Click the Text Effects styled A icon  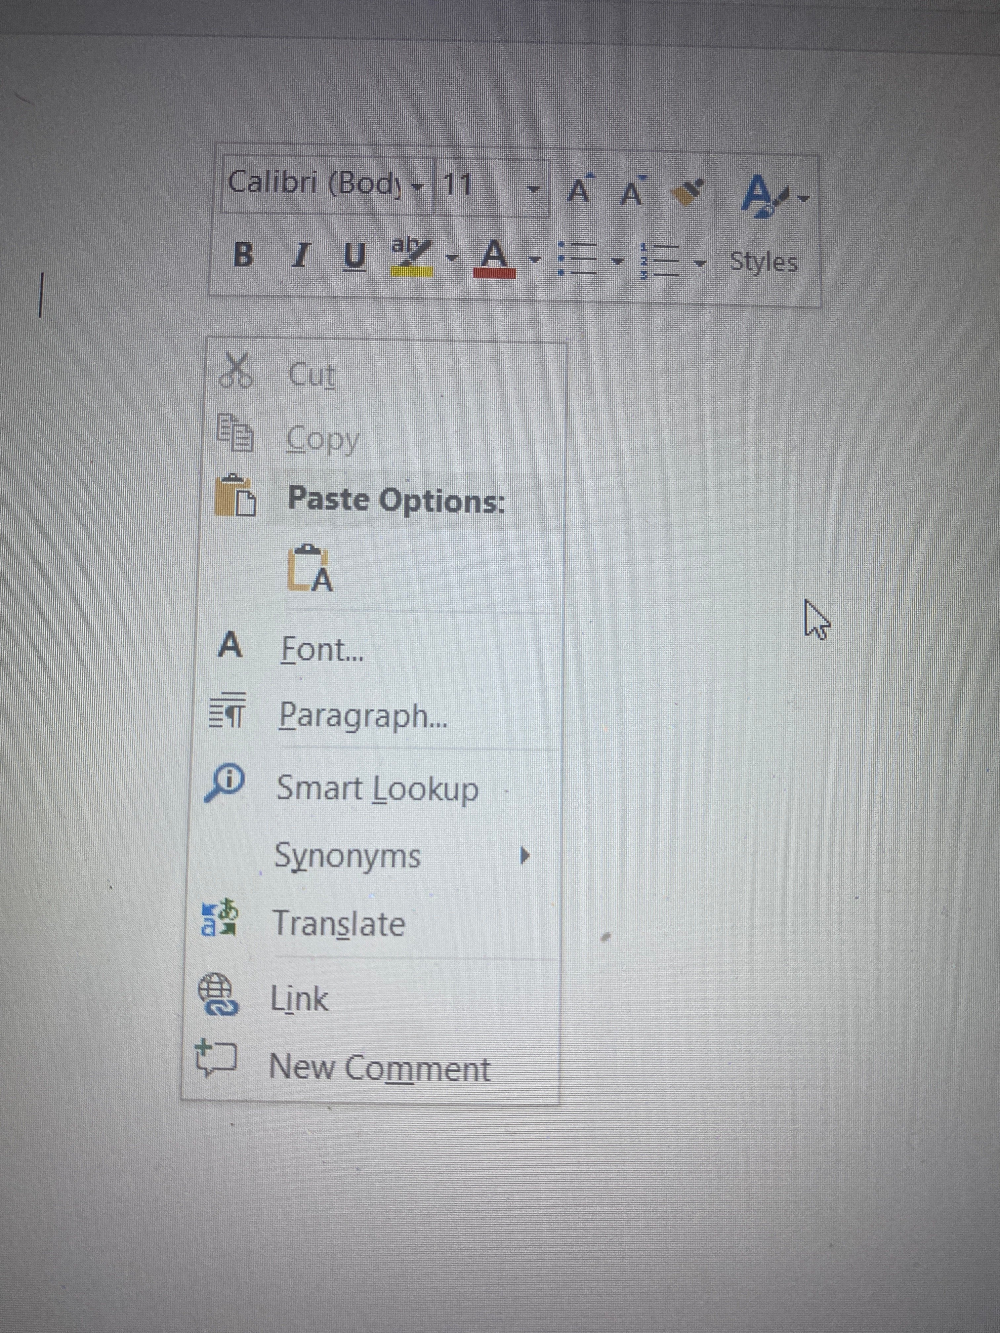pos(763,195)
